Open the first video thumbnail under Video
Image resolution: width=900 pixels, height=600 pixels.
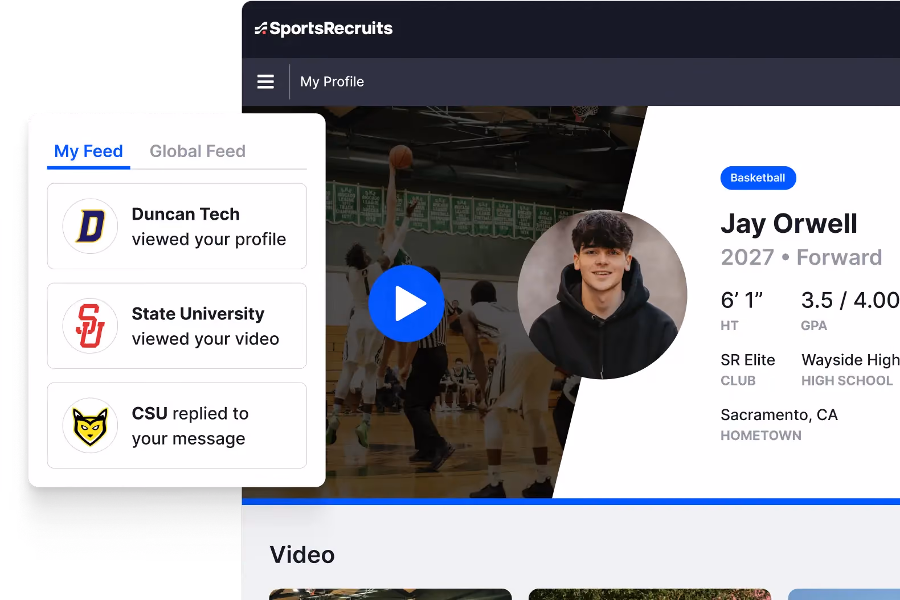pyautogui.click(x=391, y=594)
